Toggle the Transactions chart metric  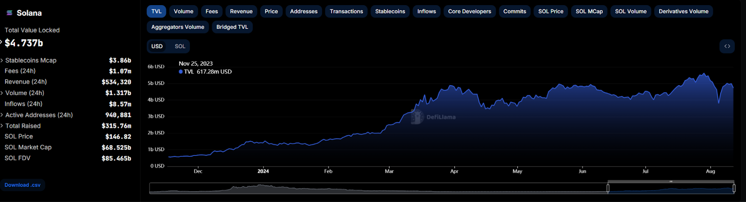click(346, 11)
